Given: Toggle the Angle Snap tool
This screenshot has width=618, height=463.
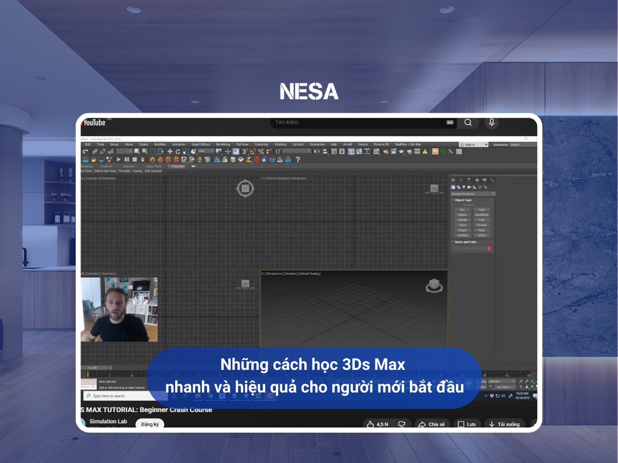Looking at the screenshot, I should pyautogui.click(x=253, y=152).
